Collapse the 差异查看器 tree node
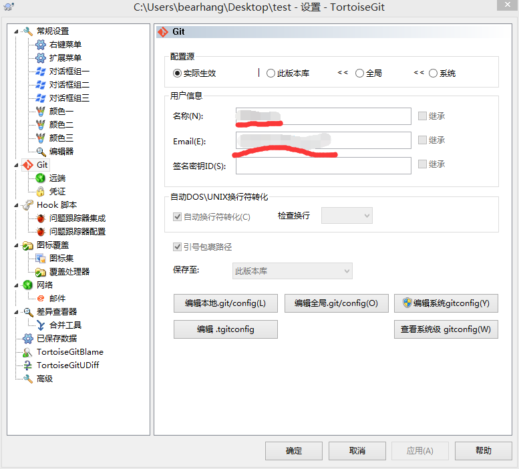 point(16,312)
